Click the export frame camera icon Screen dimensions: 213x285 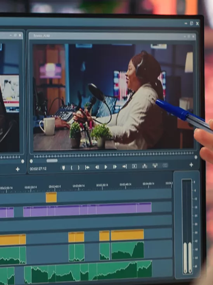pos(165,165)
